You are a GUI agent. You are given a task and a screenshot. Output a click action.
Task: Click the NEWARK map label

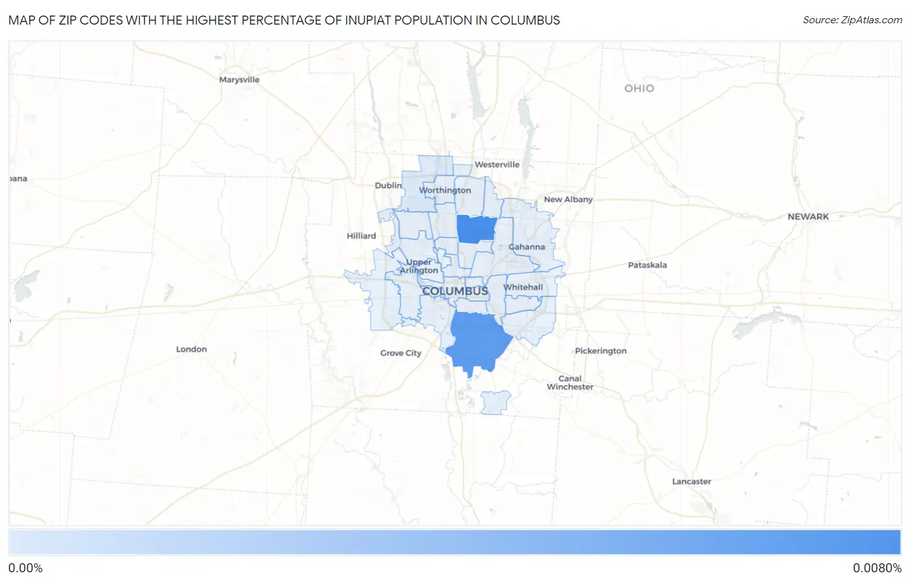[x=808, y=217]
